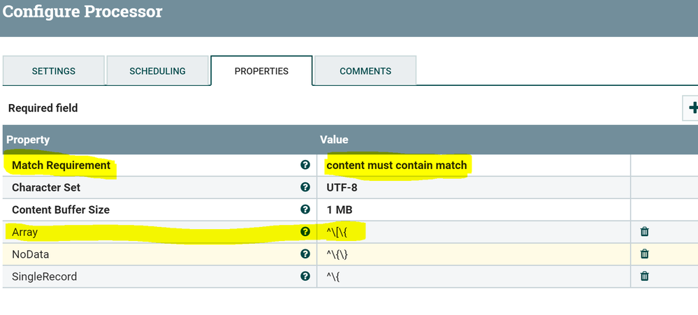Edit the NoData regex value
The image size is (698, 315).
(x=337, y=254)
